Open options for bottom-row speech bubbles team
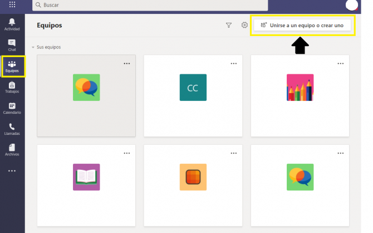Image resolution: width=373 pixels, height=233 pixels. [x=340, y=153]
